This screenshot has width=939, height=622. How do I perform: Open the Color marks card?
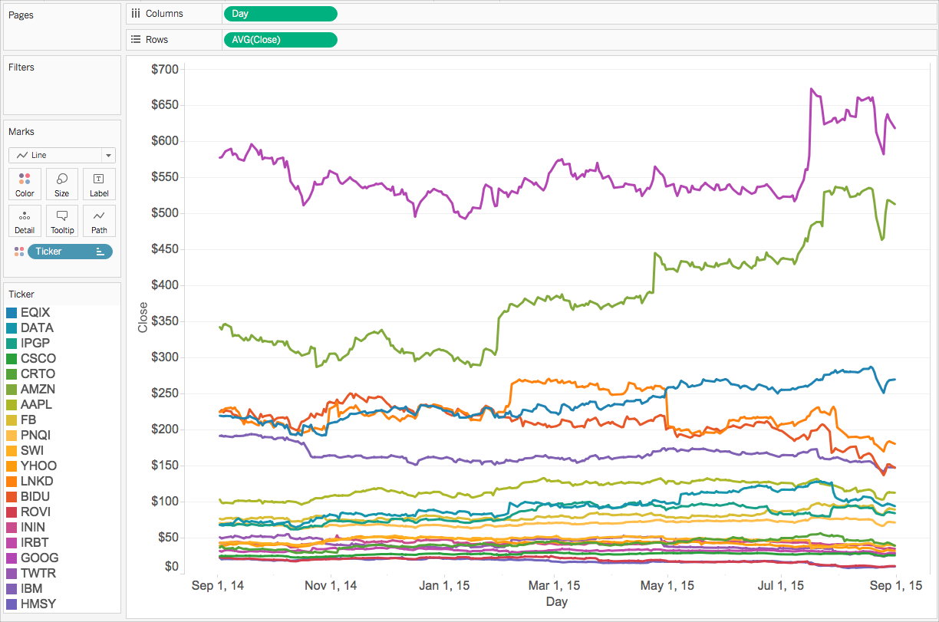25,185
